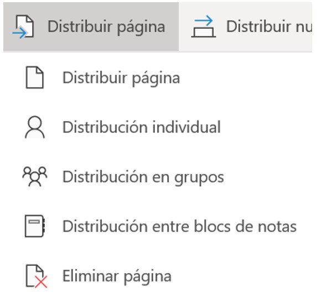Click the Distribuir nueva sección toolbar icon

tap(204, 27)
